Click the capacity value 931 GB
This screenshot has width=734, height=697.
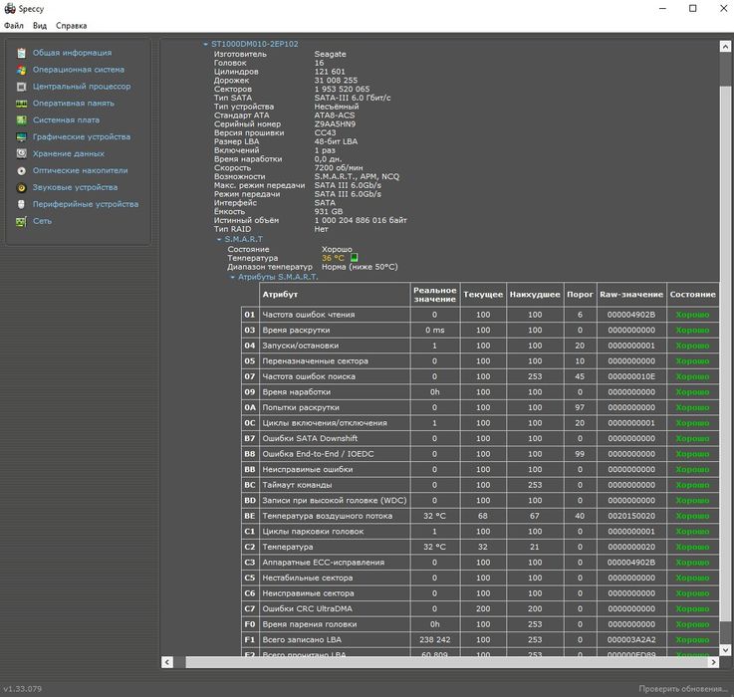pos(328,211)
